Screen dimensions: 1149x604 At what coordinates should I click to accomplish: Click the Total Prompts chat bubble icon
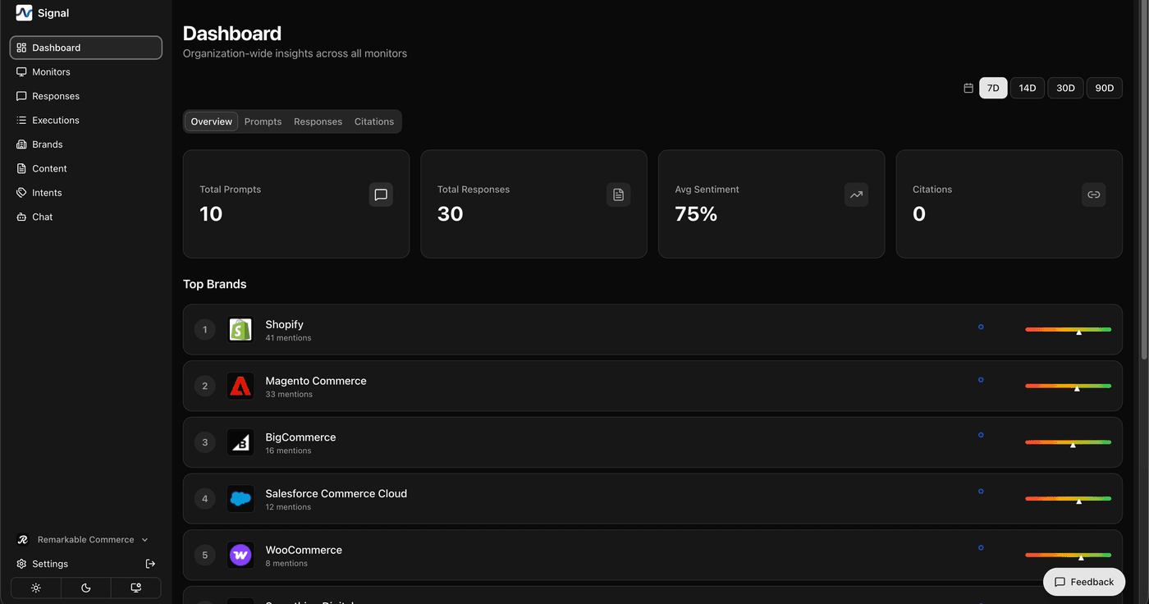click(x=381, y=194)
